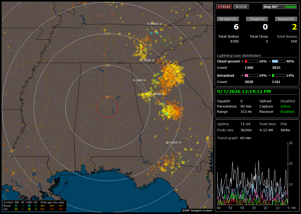Click the red center range circle
Image resolution: width=301 pixels, height=214 pixels.
[107, 107]
